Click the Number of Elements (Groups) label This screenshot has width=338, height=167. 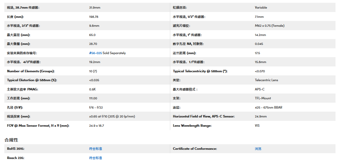(x=31, y=71)
